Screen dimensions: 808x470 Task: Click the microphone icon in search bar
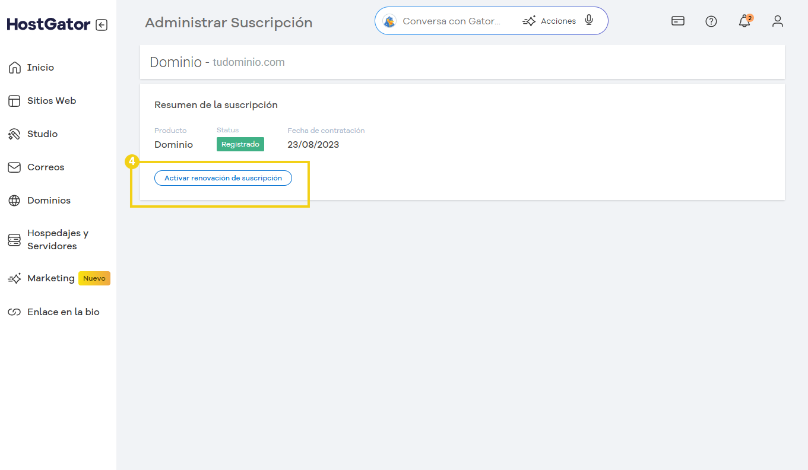pyautogui.click(x=588, y=21)
